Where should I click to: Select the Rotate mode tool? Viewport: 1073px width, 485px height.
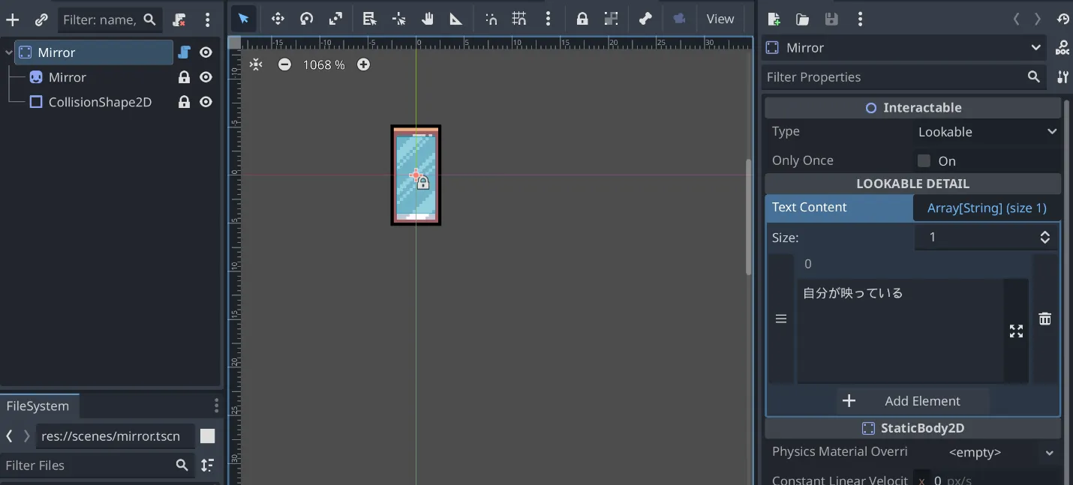pyautogui.click(x=306, y=19)
